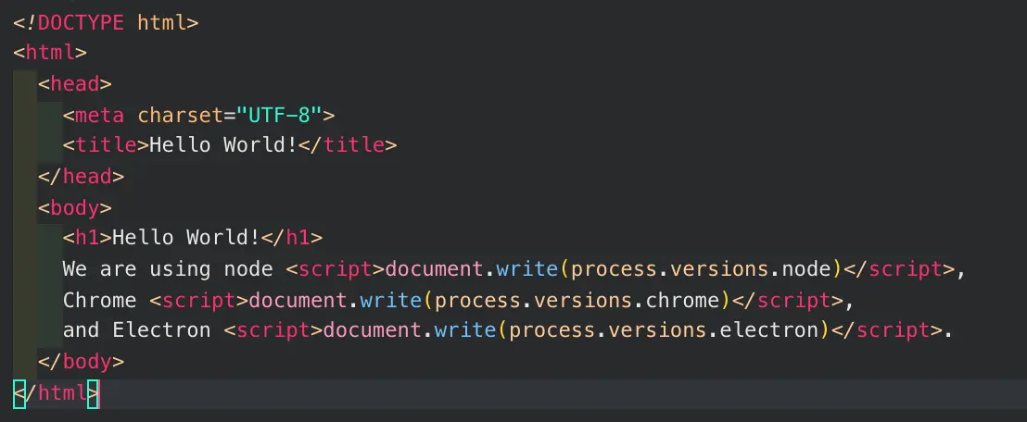Click the text 'We are using node'
The width and height of the screenshot is (1027, 422).
(x=168, y=269)
